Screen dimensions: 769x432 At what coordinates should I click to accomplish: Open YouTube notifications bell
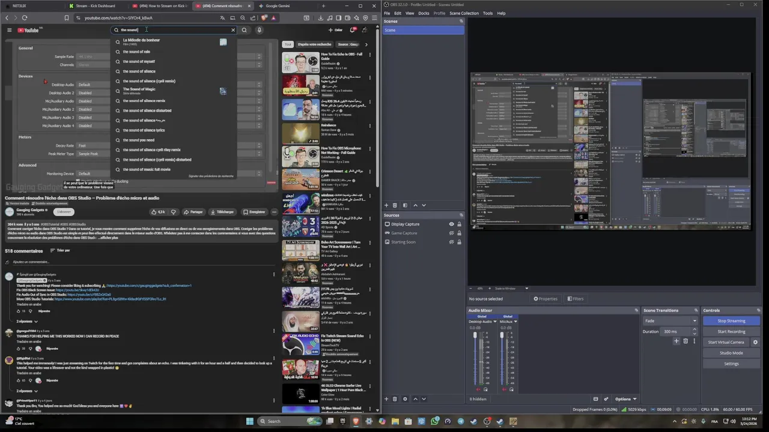tap(353, 30)
